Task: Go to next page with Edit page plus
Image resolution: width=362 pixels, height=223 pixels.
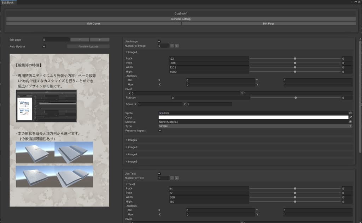Action: (100, 40)
